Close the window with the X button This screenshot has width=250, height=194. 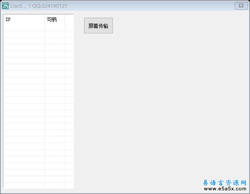(x=241, y=6)
